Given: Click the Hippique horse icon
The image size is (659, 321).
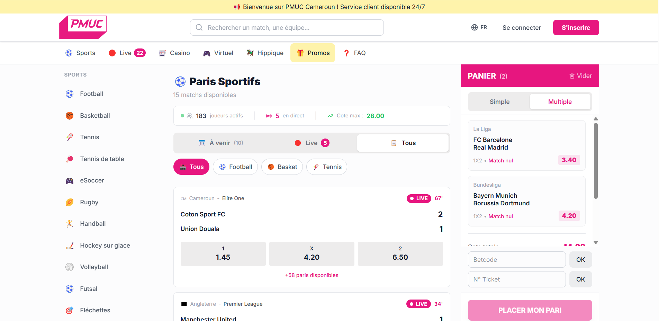Looking at the screenshot, I should pyautogui.click(x=250, y=53).
